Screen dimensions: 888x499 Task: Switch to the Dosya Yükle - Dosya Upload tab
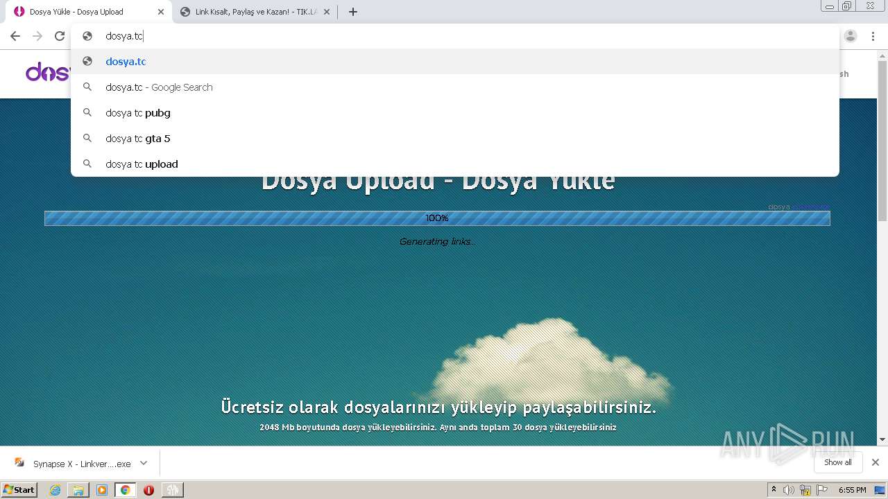point(89,12)
